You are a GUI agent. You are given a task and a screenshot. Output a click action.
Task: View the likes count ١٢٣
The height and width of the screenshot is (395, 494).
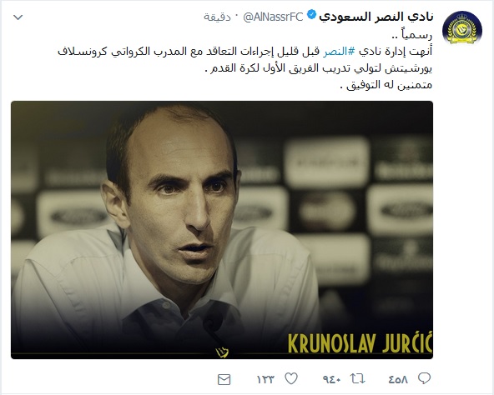click(265, 379)
